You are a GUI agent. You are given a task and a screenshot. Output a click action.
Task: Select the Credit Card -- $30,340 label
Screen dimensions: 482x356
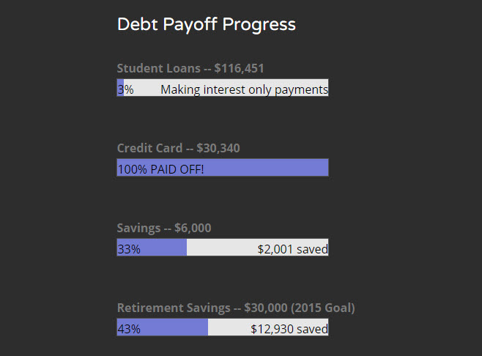pyautogui.click(x=178, y=149)
